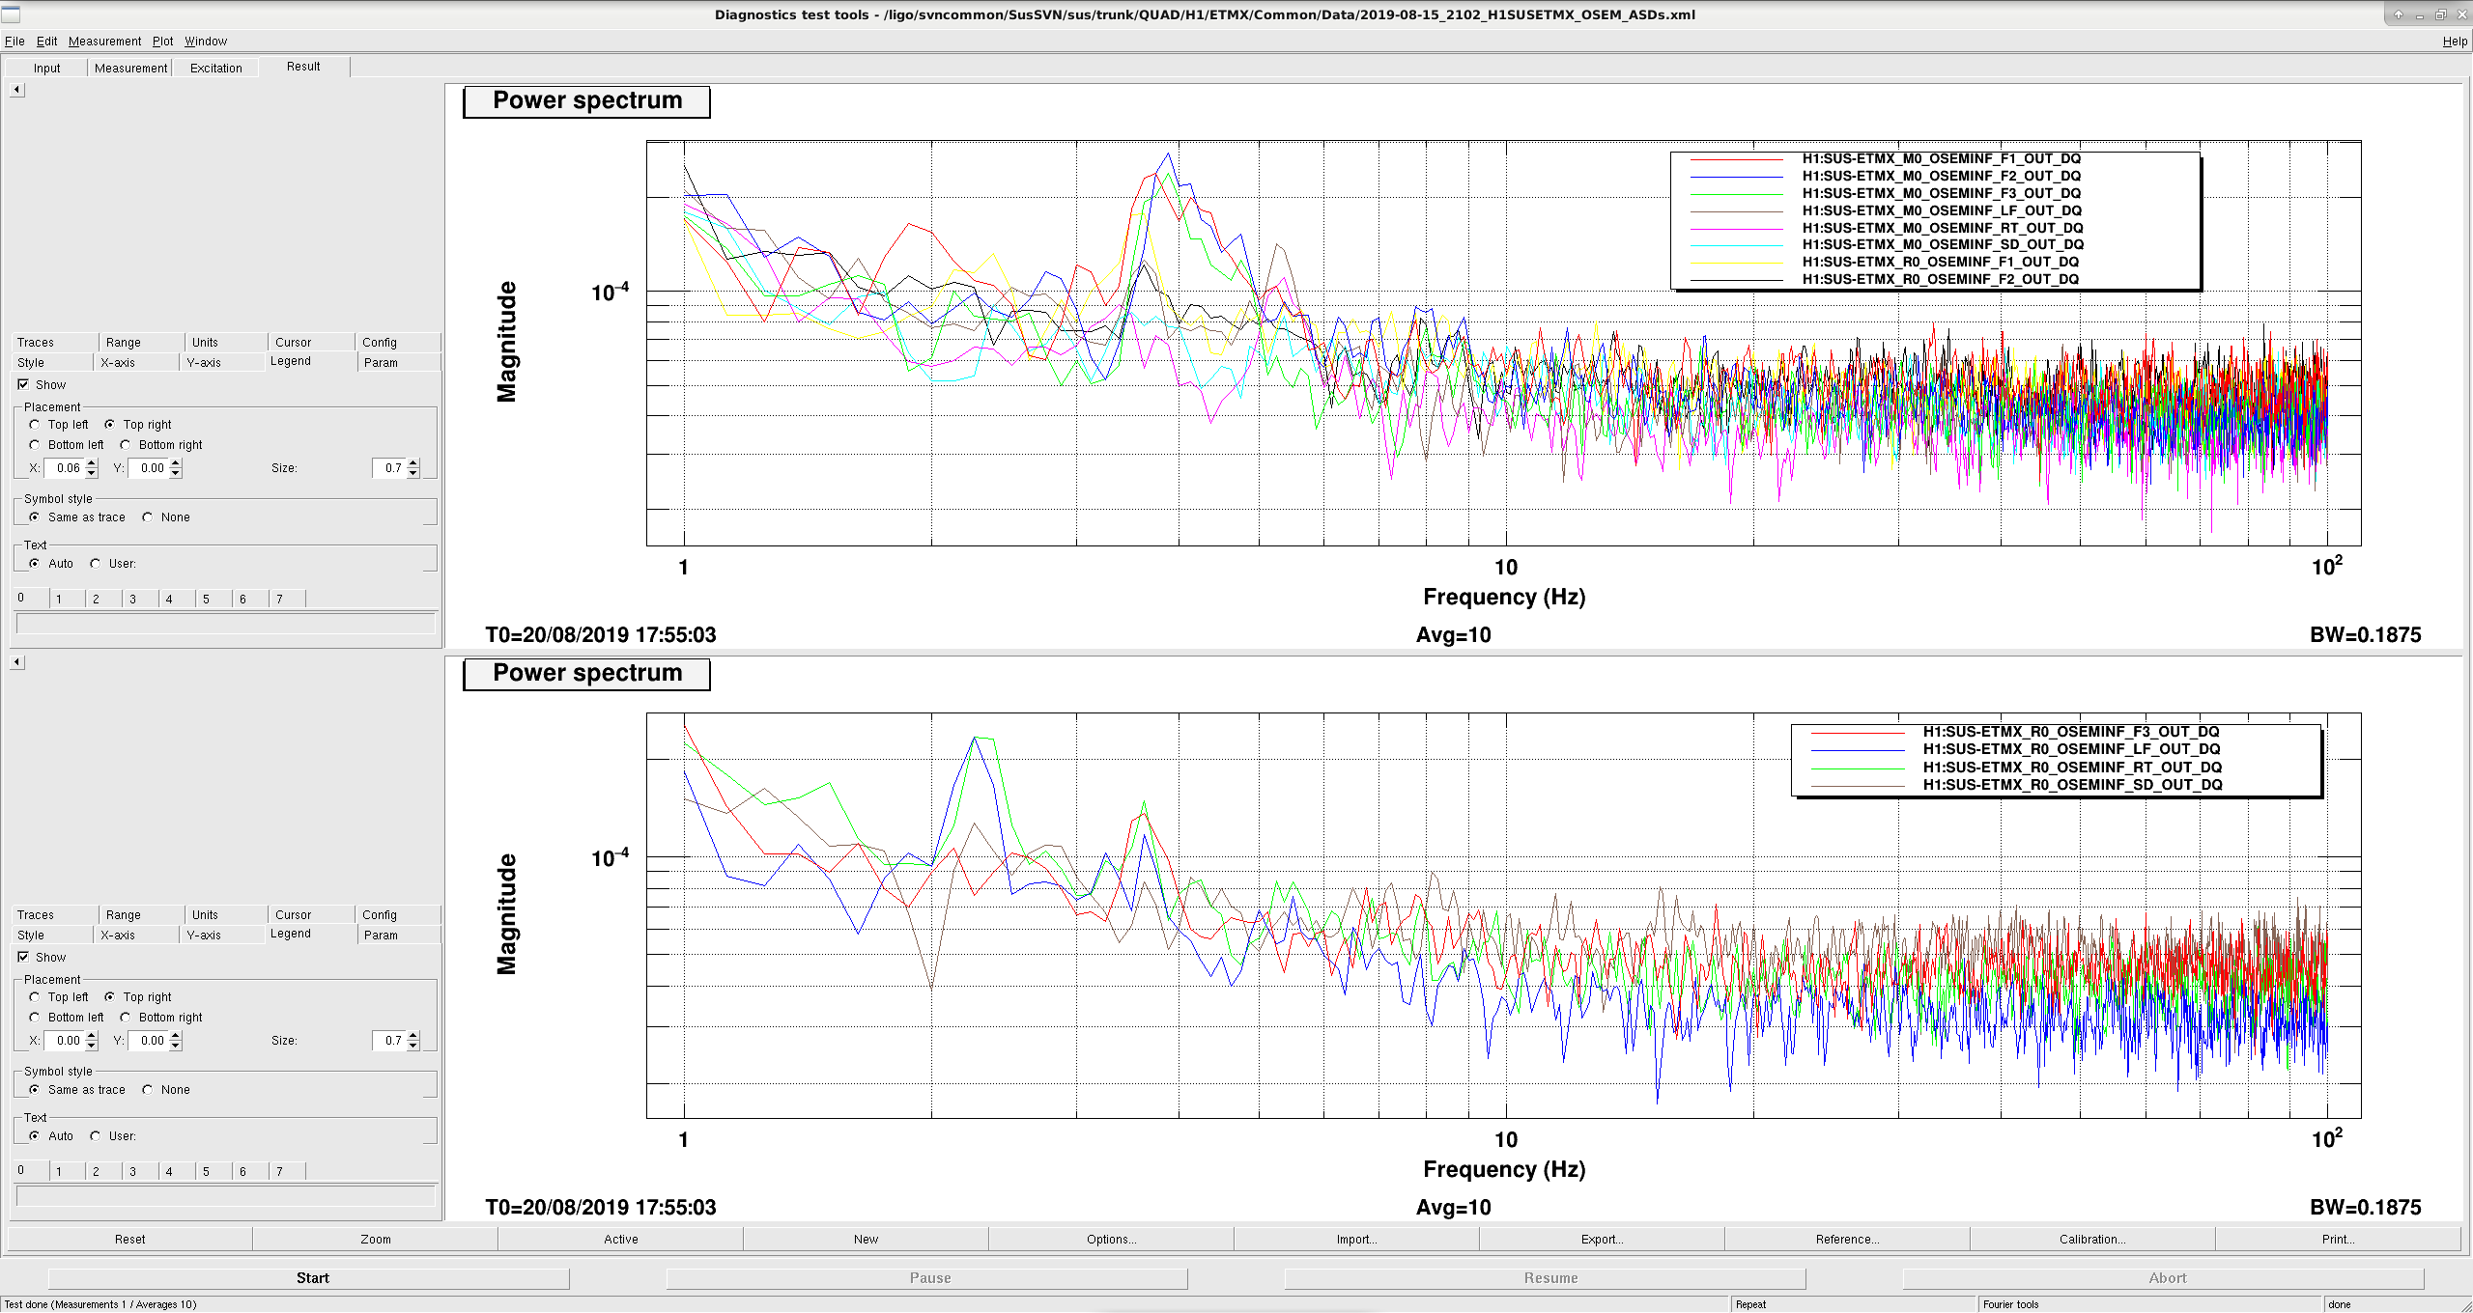
Task: Open the Measurement menu
Action: [104, 42]
